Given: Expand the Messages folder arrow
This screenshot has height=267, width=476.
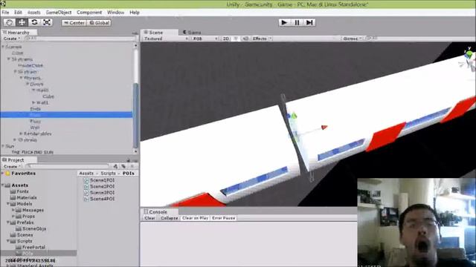Looking at the screenshot, I should pyautogui.click(x=13, y=210).
